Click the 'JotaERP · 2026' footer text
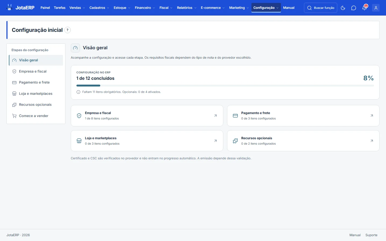 (18, 235)
